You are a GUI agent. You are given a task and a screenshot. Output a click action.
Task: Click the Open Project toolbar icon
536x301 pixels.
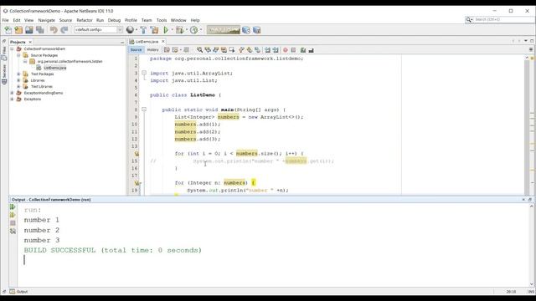29,30
